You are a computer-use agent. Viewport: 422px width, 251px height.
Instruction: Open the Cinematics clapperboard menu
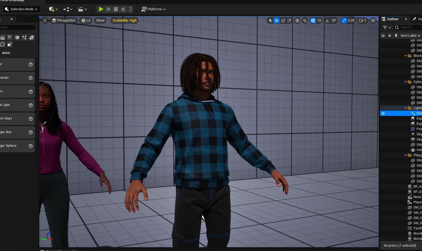[81, 9]
